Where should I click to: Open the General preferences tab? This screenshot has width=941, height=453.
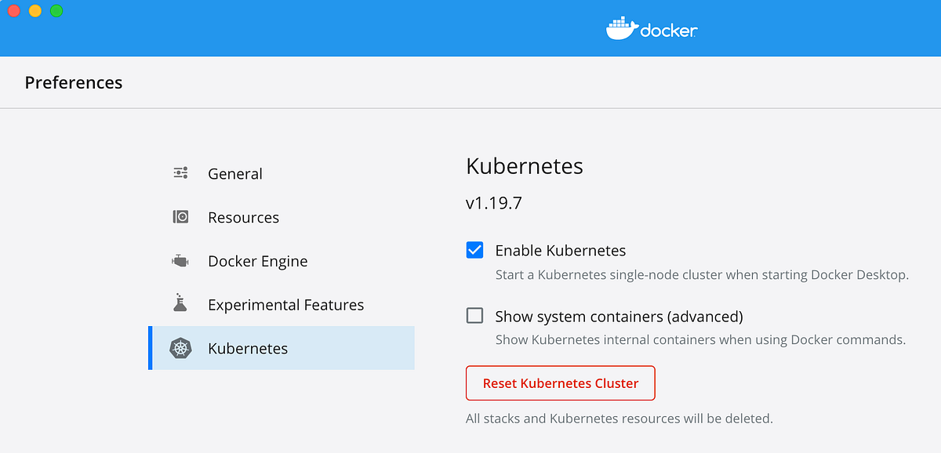pyautogui.click(x=234, y=174)
